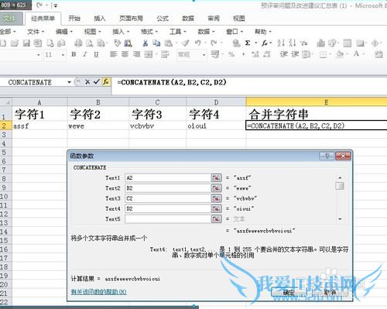387x309 pixels.
Task: Click the Merge and Center icon
Action: (x=149, y=54)
